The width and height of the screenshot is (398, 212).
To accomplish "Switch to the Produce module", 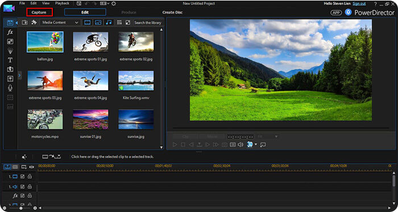I will pyautogui.click(x=128, y=13).
